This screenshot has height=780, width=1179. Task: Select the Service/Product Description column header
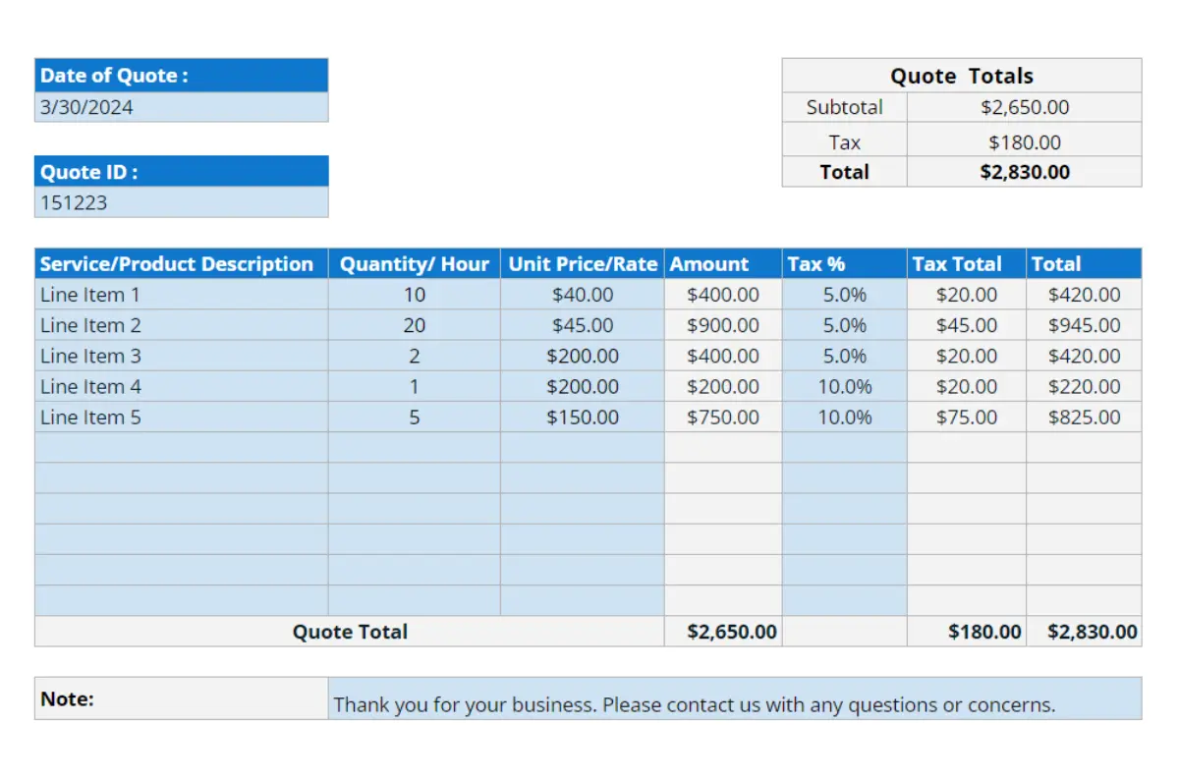175,263
